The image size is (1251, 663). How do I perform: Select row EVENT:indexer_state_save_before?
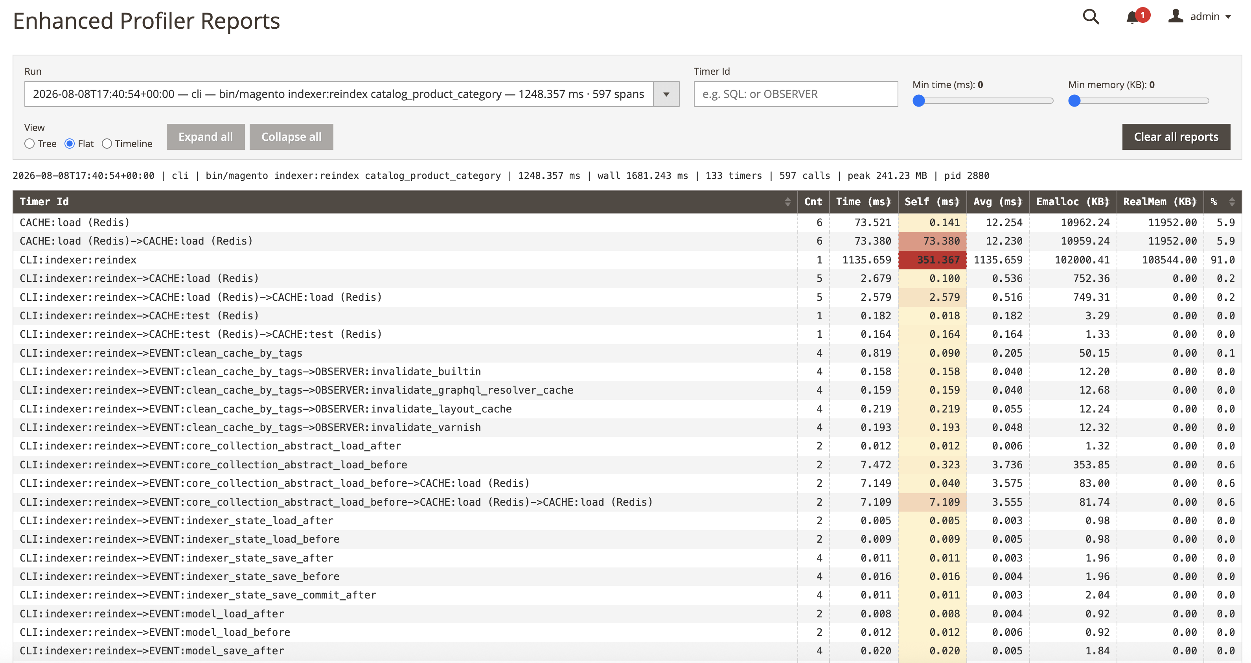tap(627, 576)
